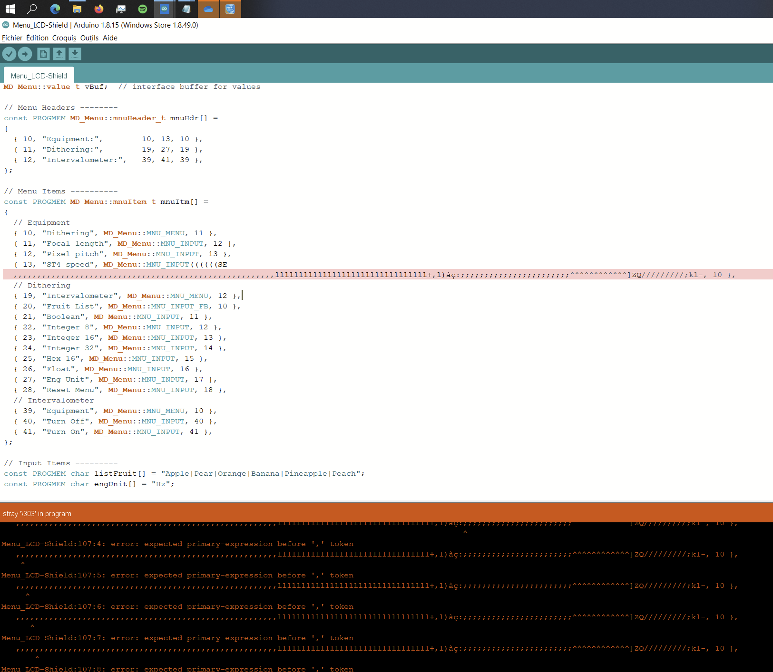Open the monitor chart app in taskbar
This screenshot has height=672, width=773.
121,9
